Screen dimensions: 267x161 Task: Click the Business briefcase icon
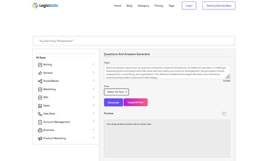(40, 130)
